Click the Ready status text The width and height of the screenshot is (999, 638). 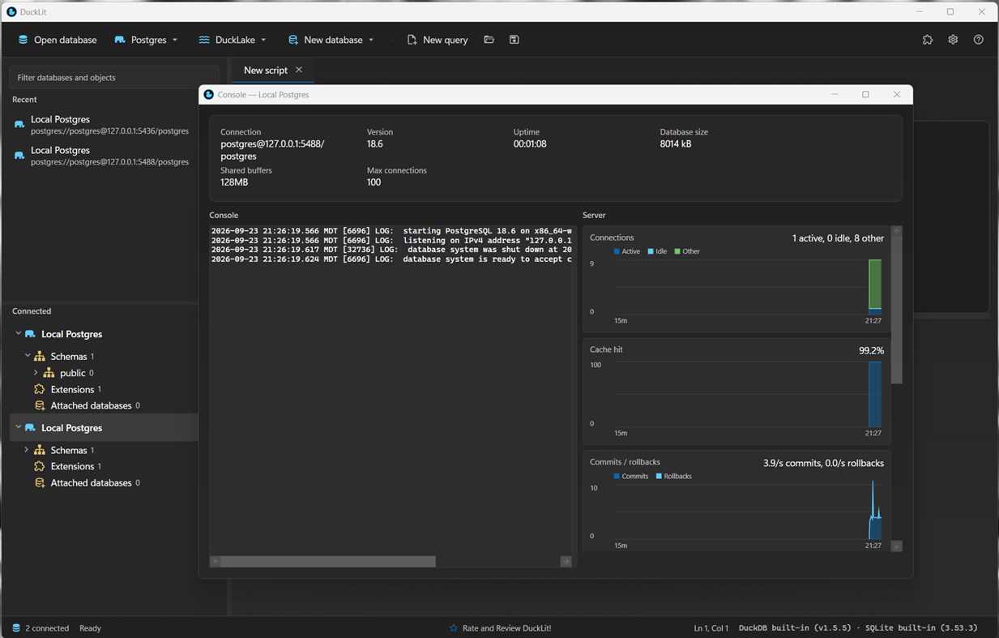pos(90,628)
